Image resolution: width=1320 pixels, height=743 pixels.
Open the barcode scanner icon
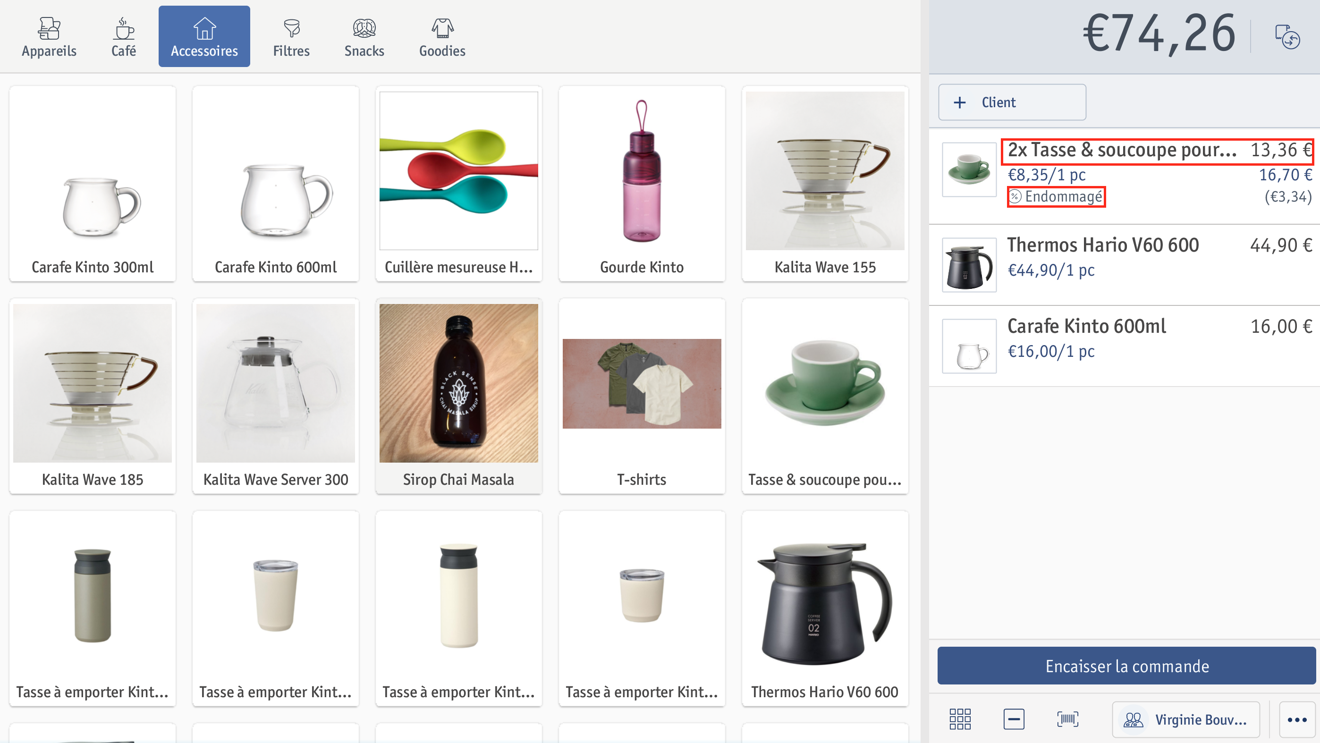coord(1067,719)
